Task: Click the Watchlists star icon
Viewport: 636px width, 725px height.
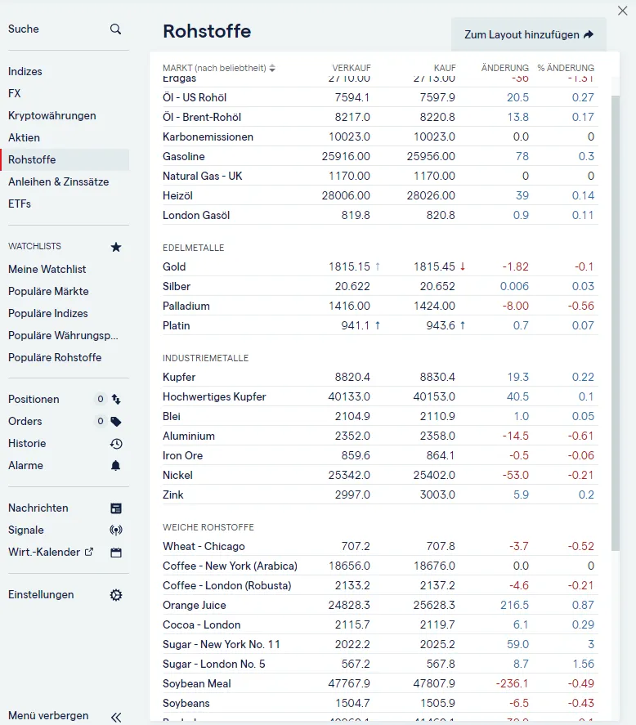Action: [x=116, y=247]
